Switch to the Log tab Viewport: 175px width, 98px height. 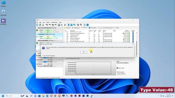[x=100, y=28]
